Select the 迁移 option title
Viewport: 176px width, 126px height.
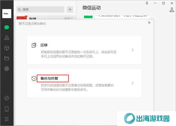(44, 45)
